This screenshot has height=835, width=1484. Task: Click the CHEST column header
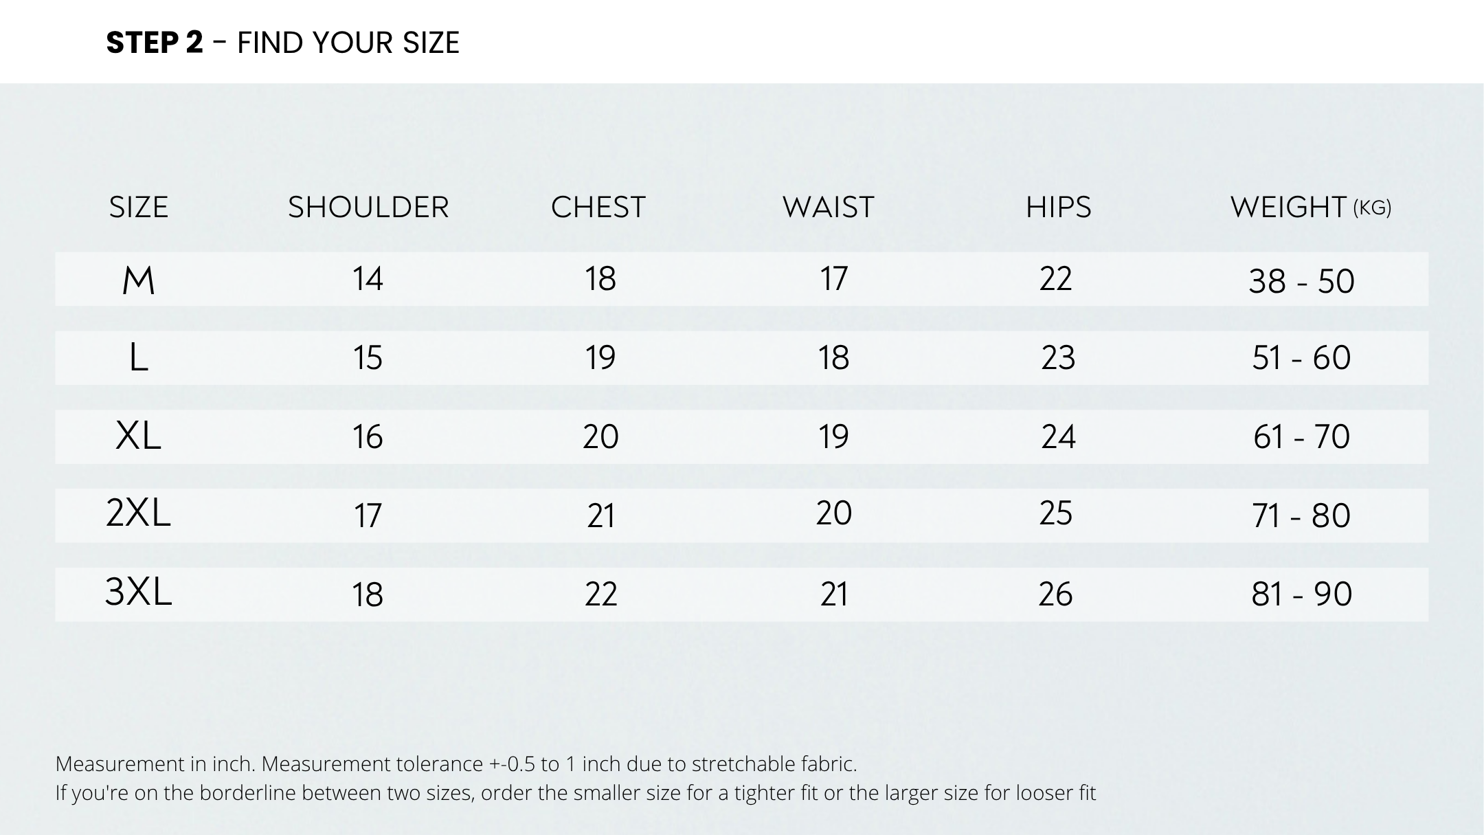coord(598,207)
